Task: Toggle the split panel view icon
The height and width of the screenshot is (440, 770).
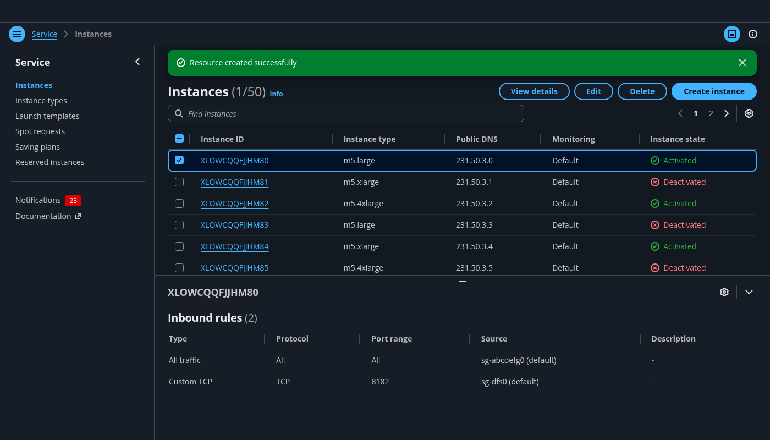Action: (732, 34)
